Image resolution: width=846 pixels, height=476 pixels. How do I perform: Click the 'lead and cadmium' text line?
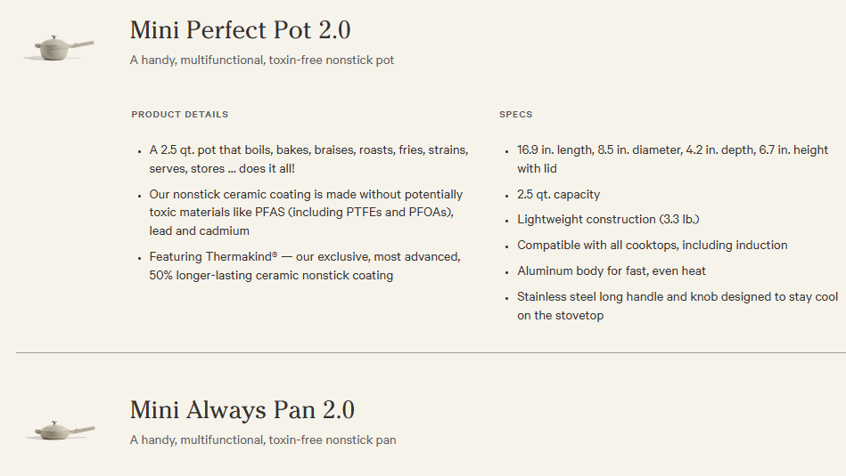pyautogui.click(x=199, y=231)
